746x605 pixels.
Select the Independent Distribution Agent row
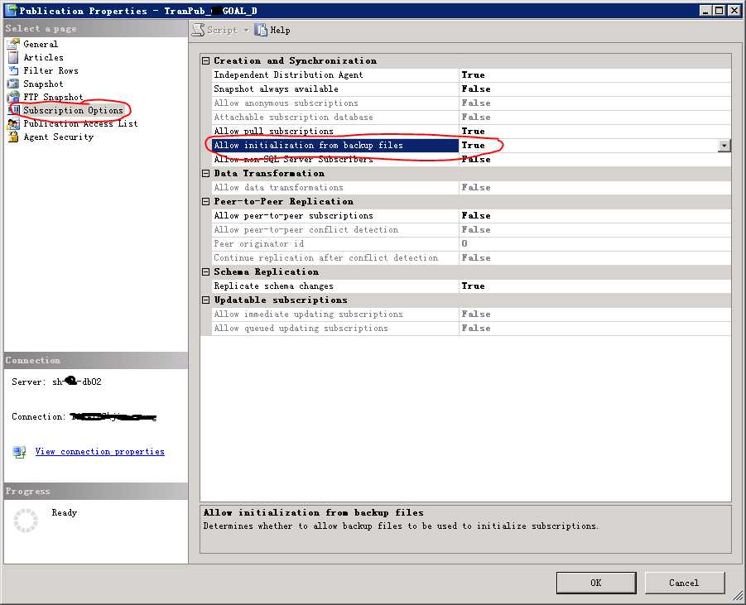(471, 75)
